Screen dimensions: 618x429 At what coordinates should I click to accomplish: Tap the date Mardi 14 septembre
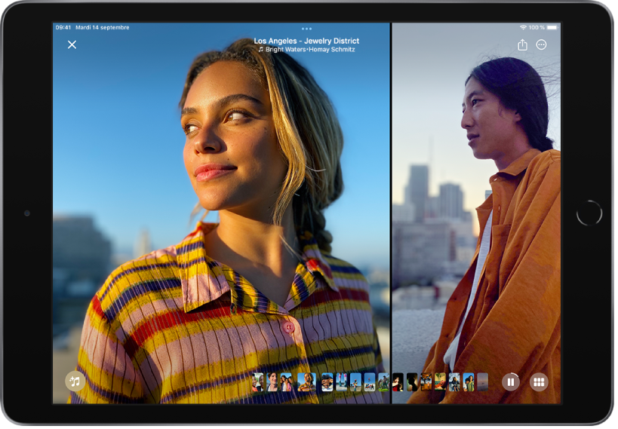pyautogui.click(x=103, y=27)
